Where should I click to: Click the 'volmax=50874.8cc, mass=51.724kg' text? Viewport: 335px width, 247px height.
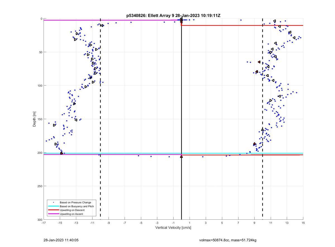tap(228, 240)
